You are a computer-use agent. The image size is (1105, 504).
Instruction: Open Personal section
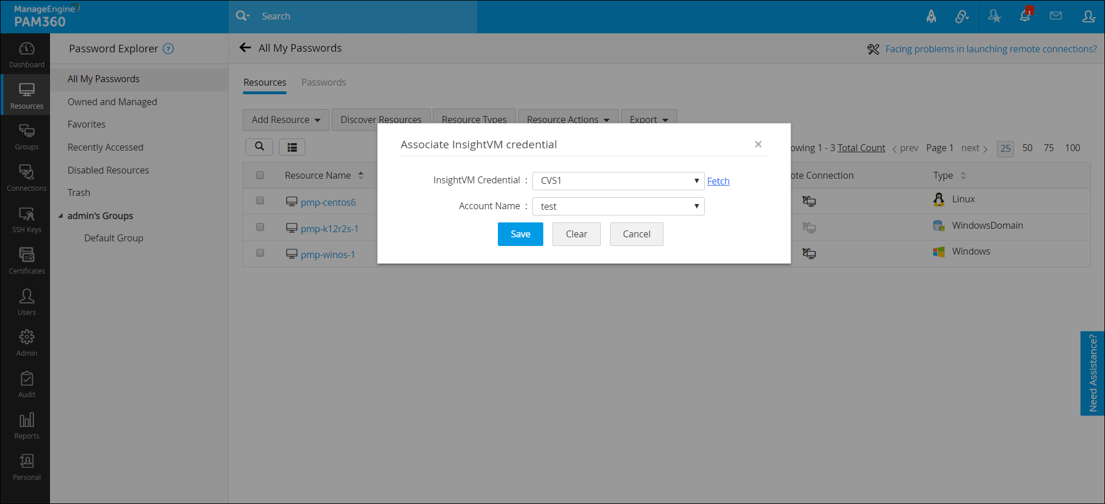(x=26, y=467)
